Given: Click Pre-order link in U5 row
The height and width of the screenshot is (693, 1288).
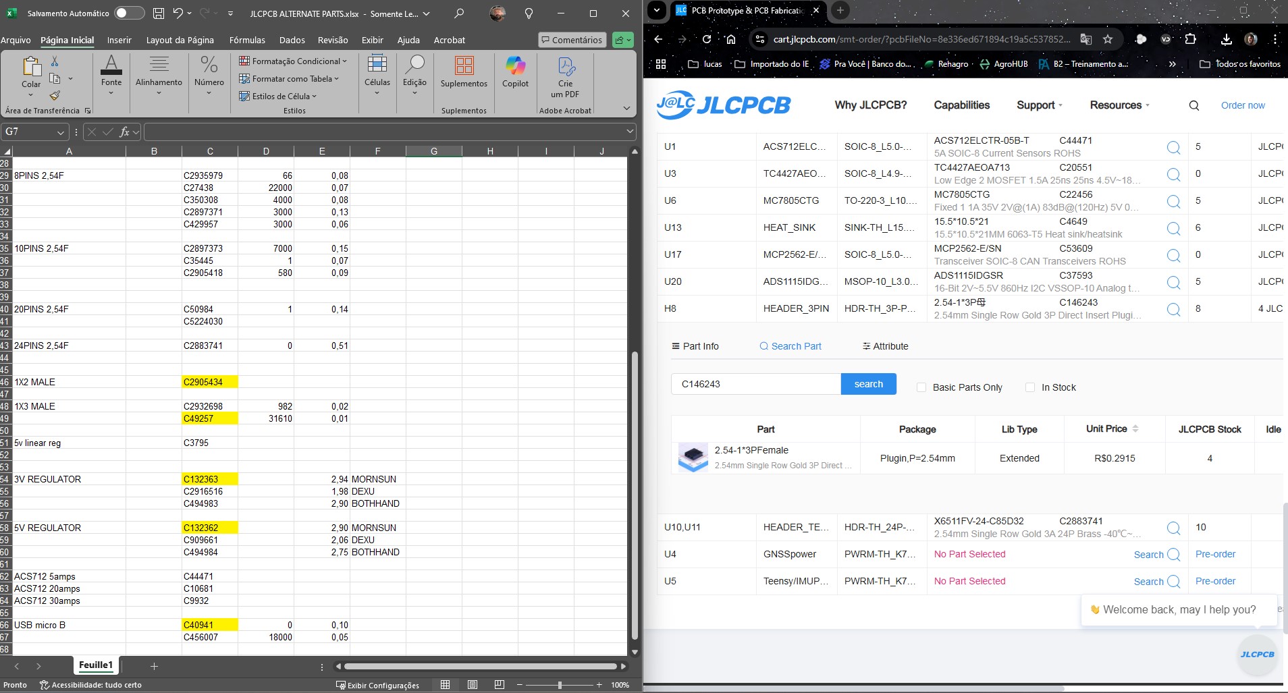Looking at the screenshot, I should 1215,581.
